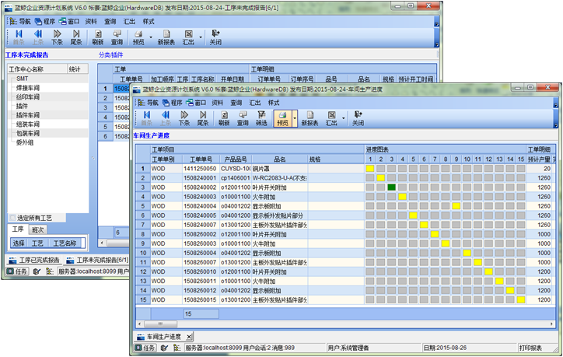Click 任务 button in back window status bar
This screenshot has width=563, height=357.
[x=17, y=271]
